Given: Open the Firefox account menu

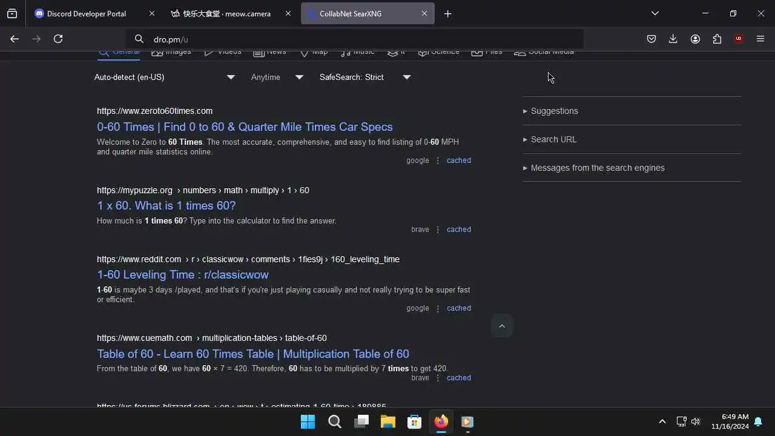Looking at the screenshot, I should pos(695,39).
